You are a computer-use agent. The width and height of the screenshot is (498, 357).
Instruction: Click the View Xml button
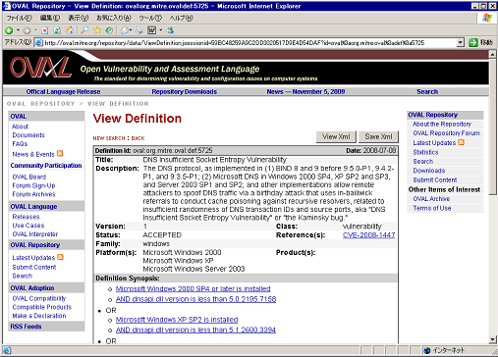336,136
